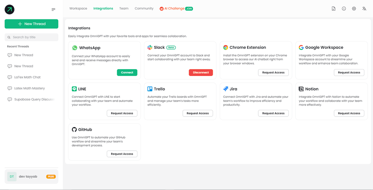Click chat icon beside Supabase Query Discussion
The image size is (373, 190).
coord(10,99)
